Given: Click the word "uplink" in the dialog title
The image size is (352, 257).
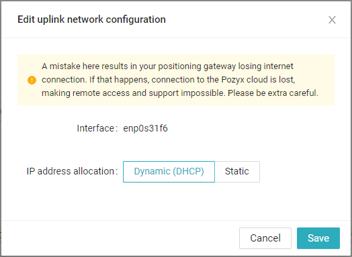Looking at the screenshot, I should 51,19.
